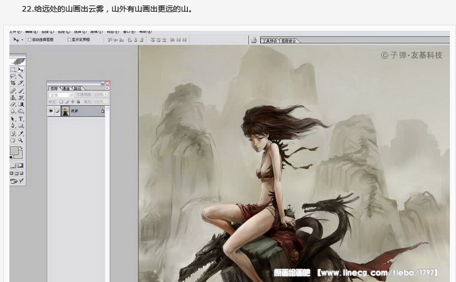The height and width of the screenshot is (282, 456).
Task: Switch to the 图层复合 palette tab
Action: click(289, 41)
